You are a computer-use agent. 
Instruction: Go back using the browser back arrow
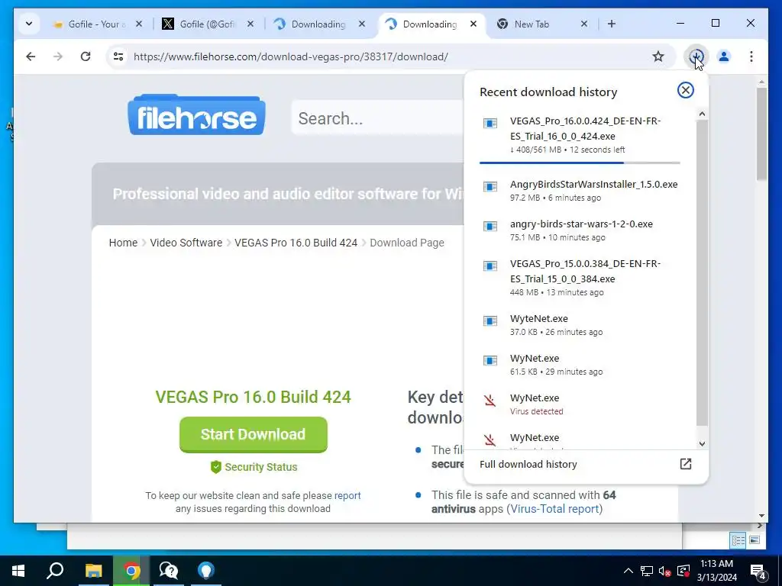click(31, 56)
